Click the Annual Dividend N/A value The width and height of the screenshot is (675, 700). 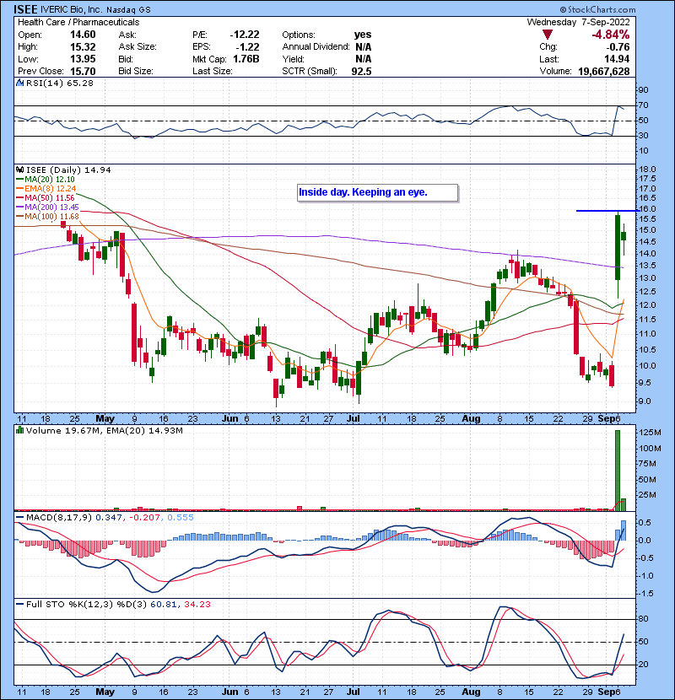364,47
